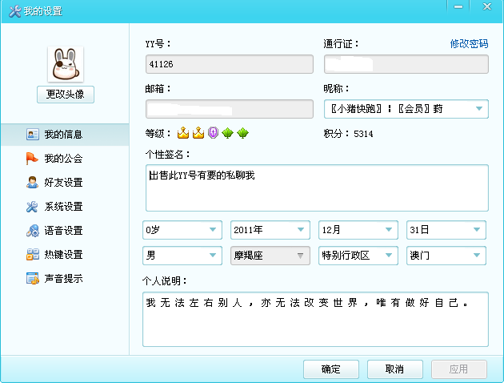
Task: Click the second gold crown level icon
Action: 198,132
